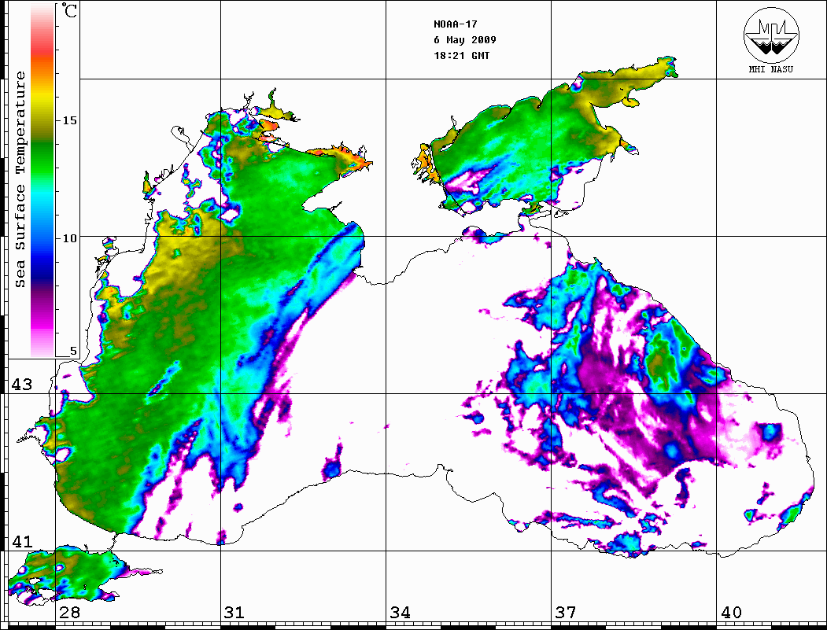Viewport: 827px width, 630px height.
Task: Click the 'Sea Surface Temperature' legend label
Action: click(x=20, y=179)
